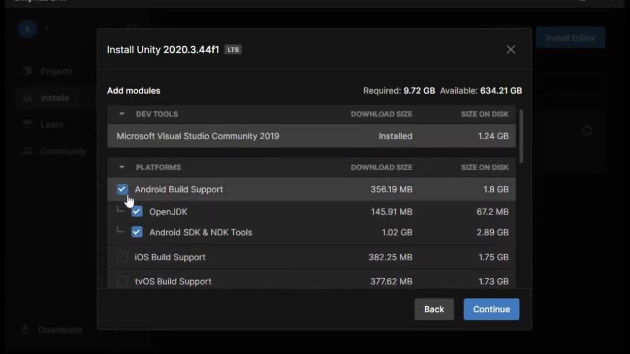Select Microsoft Visual Studio Community 2019 row
The width and height of the screenshot is (630, 354).
pyautogui.click(x=312, y=136)
